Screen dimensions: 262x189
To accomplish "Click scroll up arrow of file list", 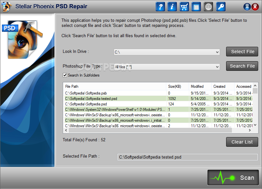I will (x=255, y=86).
